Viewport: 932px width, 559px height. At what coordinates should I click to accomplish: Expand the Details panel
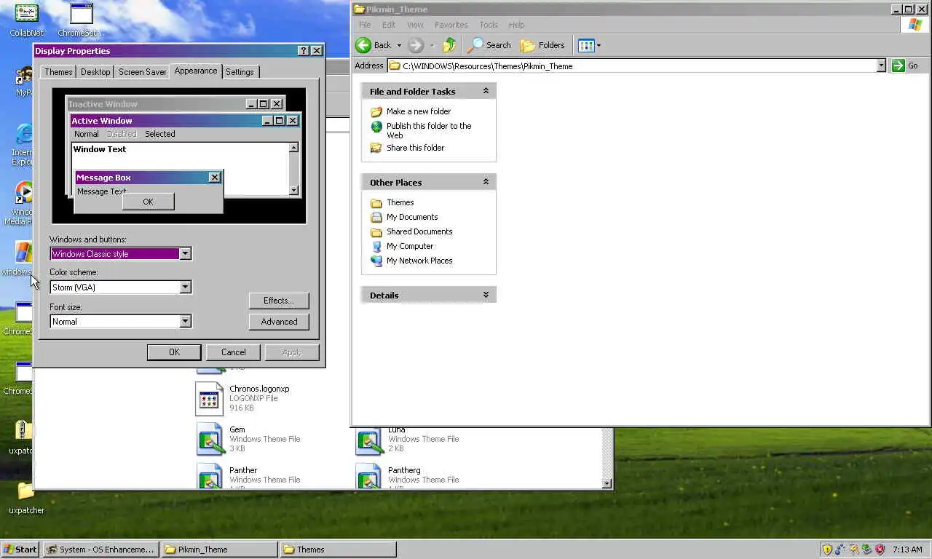(x=486, y=295)
